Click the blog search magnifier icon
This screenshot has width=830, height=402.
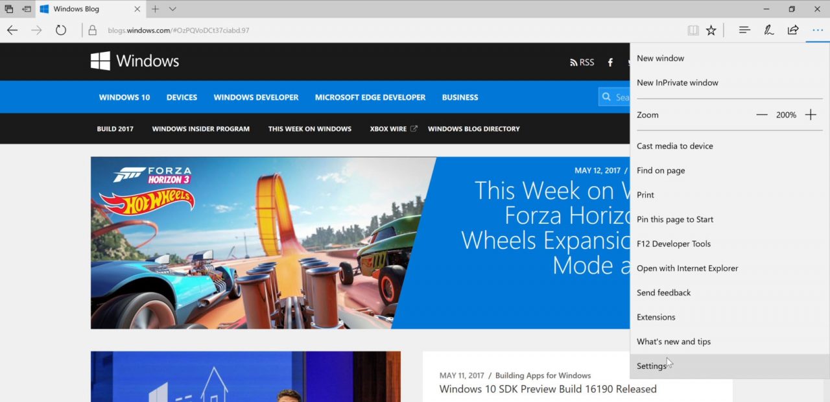tap(607, 97)
